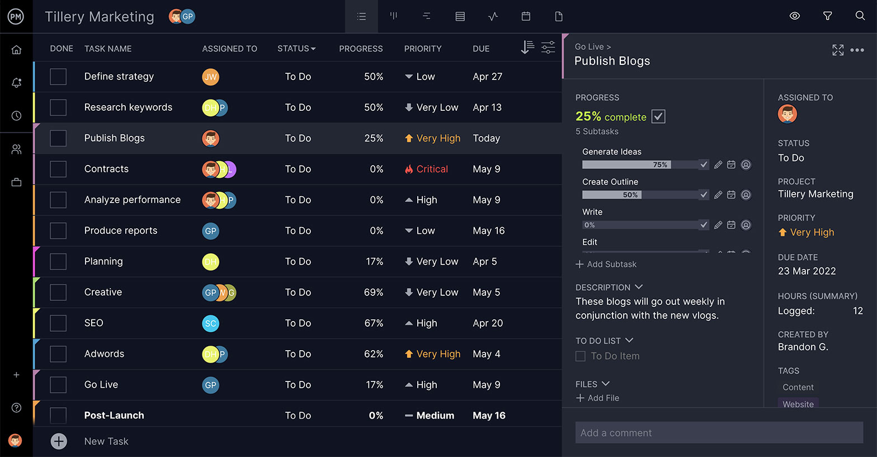Sort by the Status column dropdown

296,49
